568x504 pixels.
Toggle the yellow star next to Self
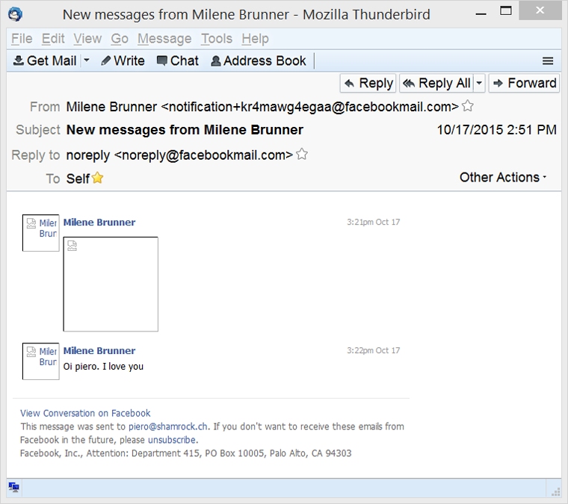[97, 178]
